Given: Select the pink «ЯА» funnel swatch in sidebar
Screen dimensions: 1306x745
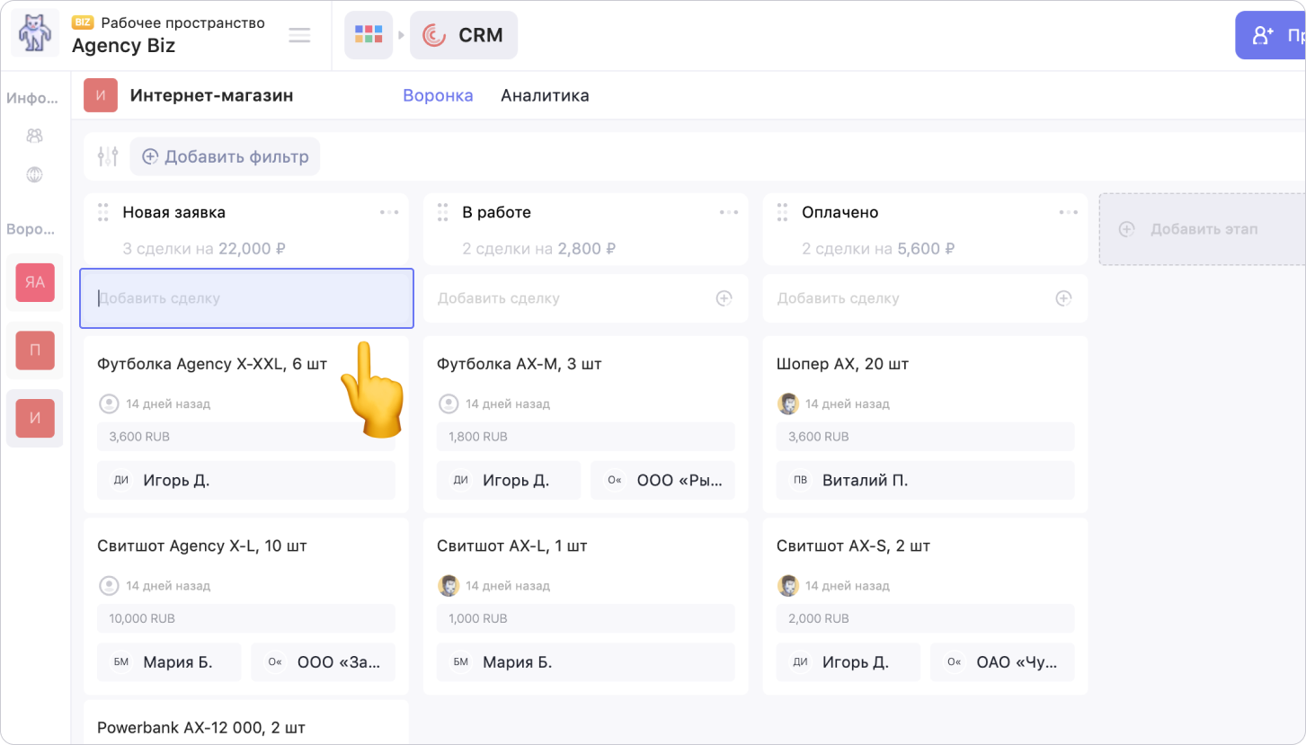Looking at the screenshot, I should 35,282.
